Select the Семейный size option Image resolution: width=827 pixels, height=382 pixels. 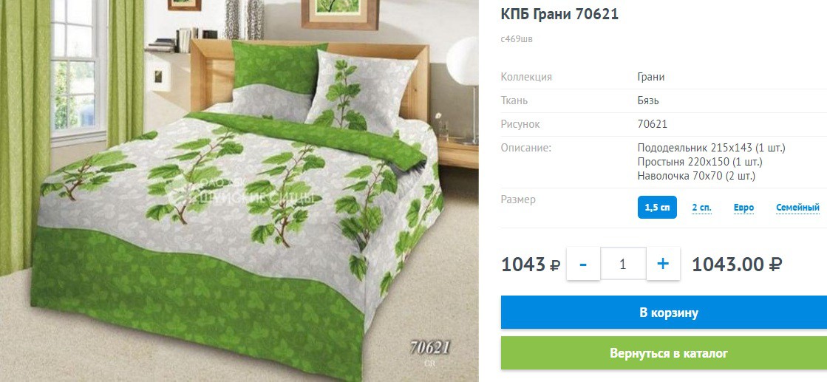pyautogui.click(x=797, y=208)
